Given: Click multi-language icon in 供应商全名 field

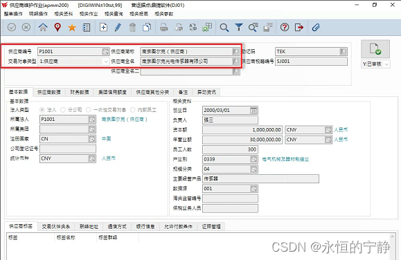Looking at the screenshot, I should [235, 62].
